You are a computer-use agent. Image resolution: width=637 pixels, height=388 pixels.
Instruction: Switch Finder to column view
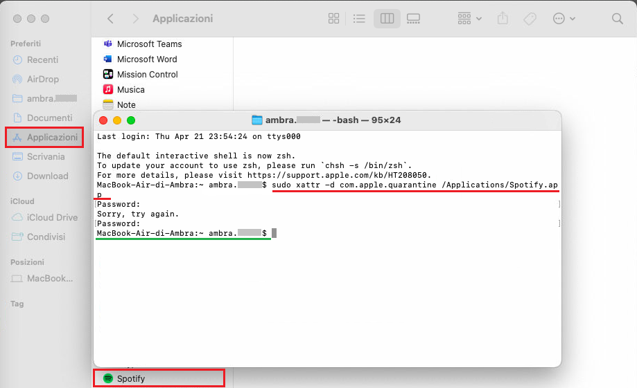coord(387,19)
